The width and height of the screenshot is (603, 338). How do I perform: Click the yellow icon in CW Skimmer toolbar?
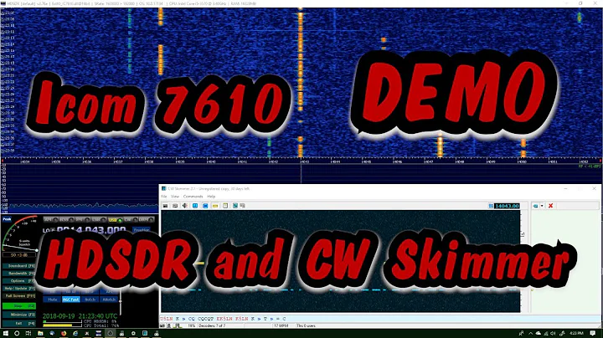pos(215,206)
